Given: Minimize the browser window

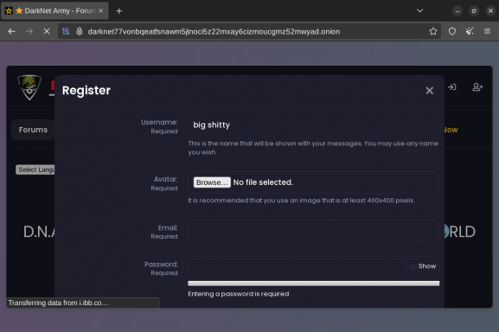Looking at the screenshot, I should (x=457, y=11).
